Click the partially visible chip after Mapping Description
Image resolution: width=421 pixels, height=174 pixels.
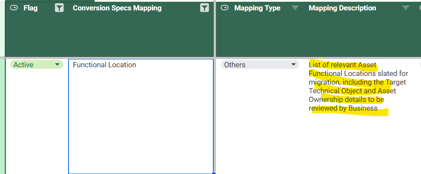point(419,65)
